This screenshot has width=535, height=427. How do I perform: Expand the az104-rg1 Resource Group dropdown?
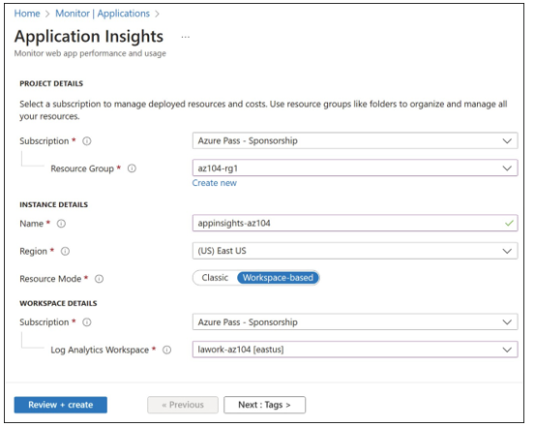(x=355, y=168)
